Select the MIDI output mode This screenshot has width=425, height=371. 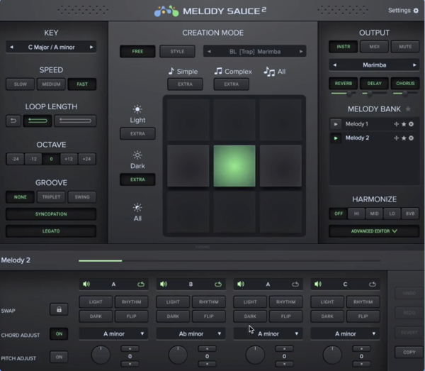click(373, 47)
